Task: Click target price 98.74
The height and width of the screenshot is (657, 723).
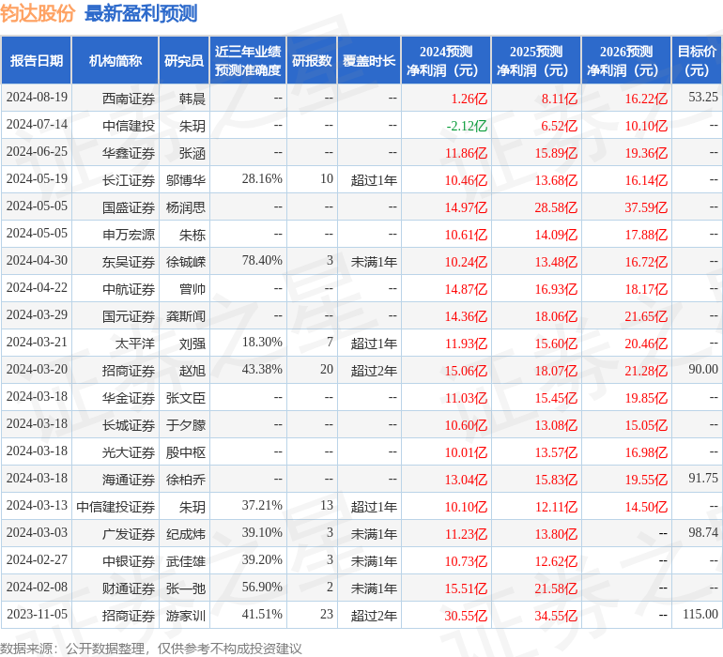Action: pyautogui.click(x=703, y=532)
